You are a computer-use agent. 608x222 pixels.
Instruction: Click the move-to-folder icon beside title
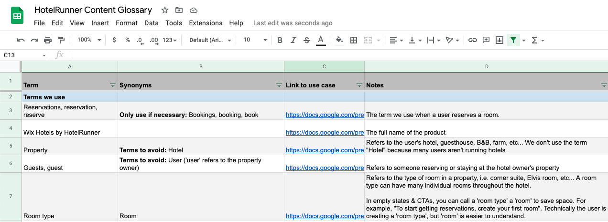[x=179, y=10]
